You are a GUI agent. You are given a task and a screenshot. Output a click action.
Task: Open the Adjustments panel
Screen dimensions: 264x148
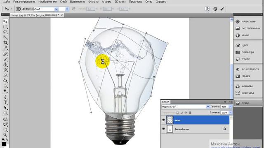pos(247,69)
